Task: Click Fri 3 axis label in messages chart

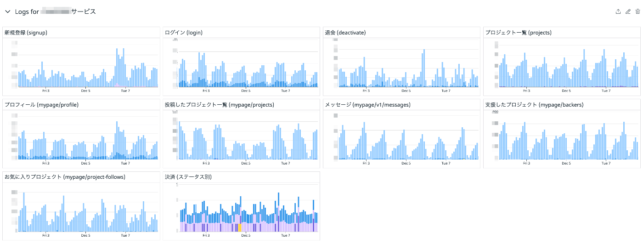Action: pyautogui.click(x=366, y=163)
